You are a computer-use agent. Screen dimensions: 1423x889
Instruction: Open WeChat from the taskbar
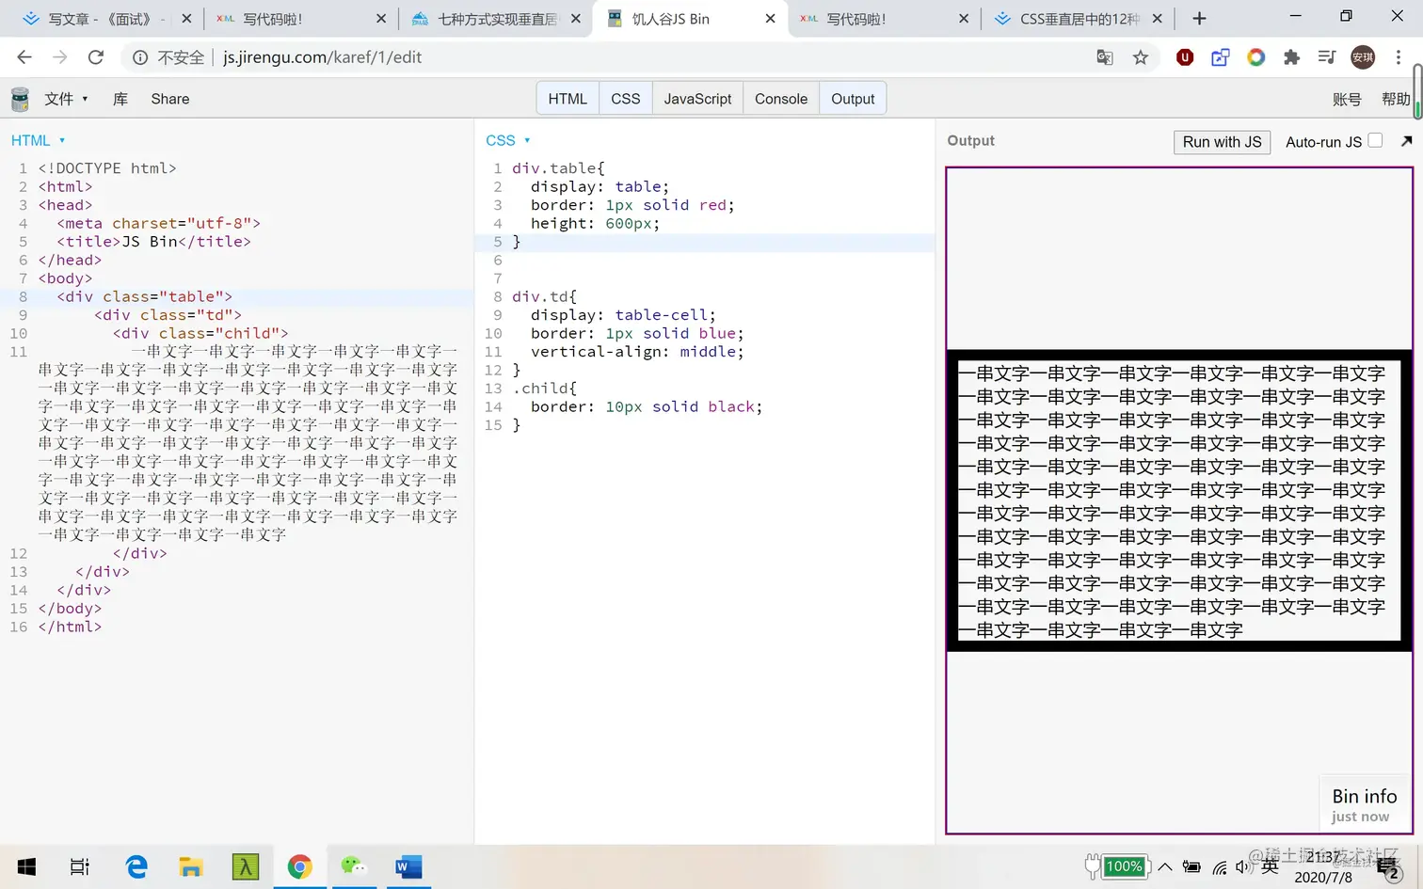click(x=354, y=866)
